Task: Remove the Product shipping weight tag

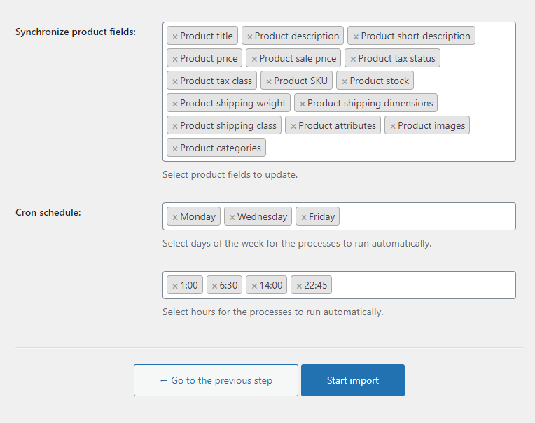Action: coord(174,104)
